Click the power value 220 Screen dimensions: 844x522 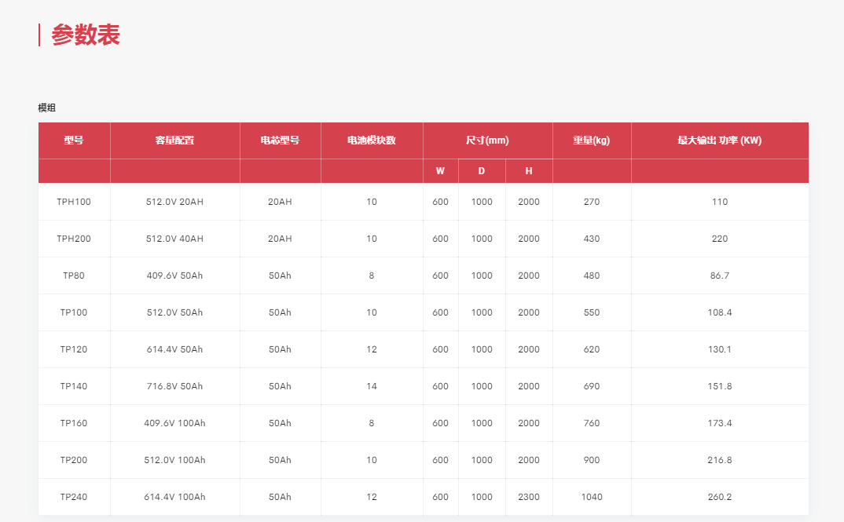tap(720, 239)
